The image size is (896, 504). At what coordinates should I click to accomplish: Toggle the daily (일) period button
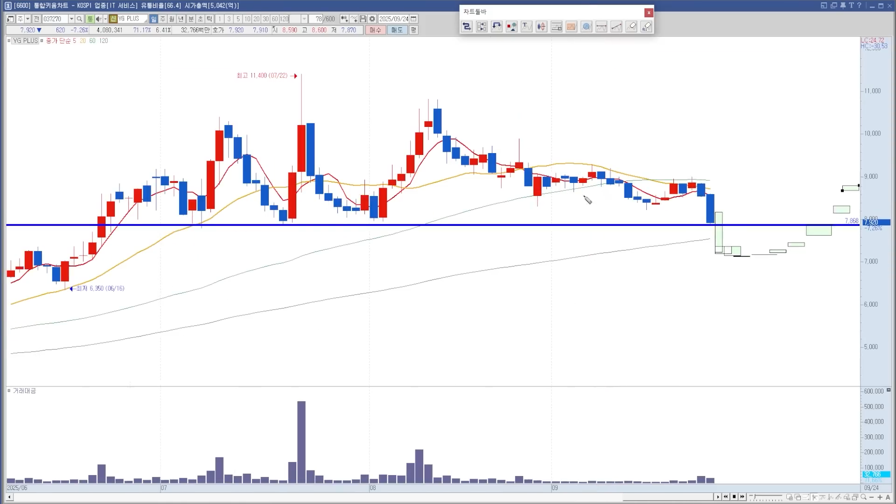(154, 19)
